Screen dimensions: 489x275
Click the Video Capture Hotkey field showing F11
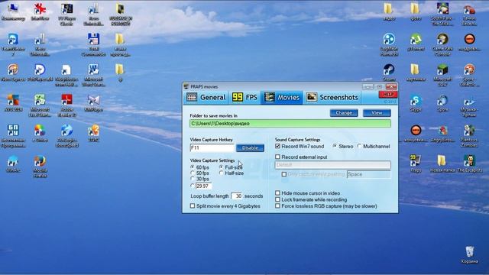pyautogui.click(x=212, y=147)
